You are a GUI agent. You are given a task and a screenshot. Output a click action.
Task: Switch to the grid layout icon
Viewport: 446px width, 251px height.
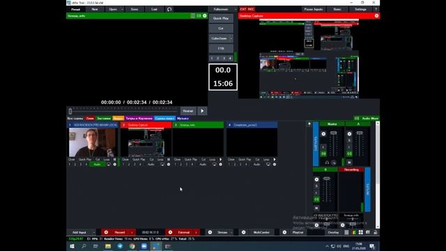(x=361, y=232)
